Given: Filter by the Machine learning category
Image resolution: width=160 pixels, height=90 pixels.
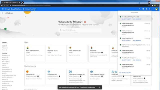Looking at the screenshot, I should (7, 85).
